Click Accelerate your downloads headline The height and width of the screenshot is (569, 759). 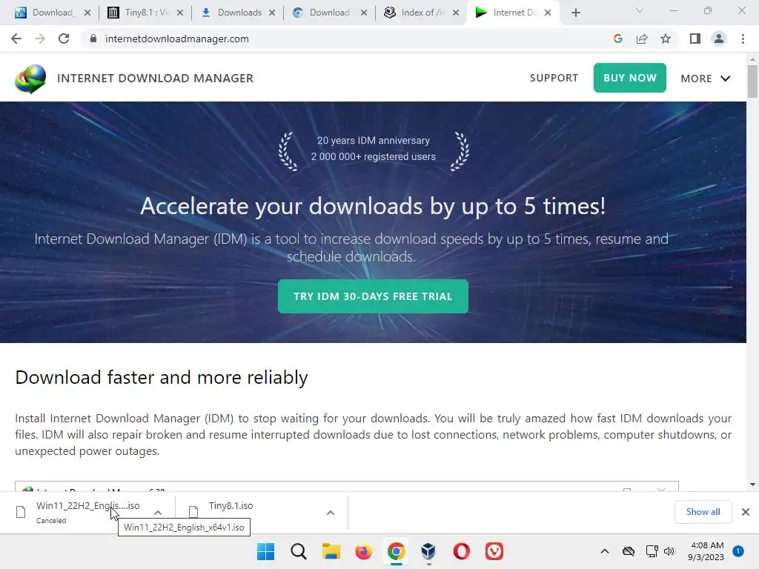[x=373, y=206]
